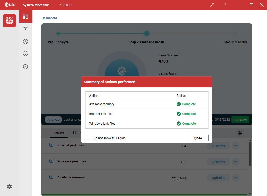Viewport: 267px width, 196px height.
Task: Uncheck the Available memory issue checkbox
Action: coord(51,177)
